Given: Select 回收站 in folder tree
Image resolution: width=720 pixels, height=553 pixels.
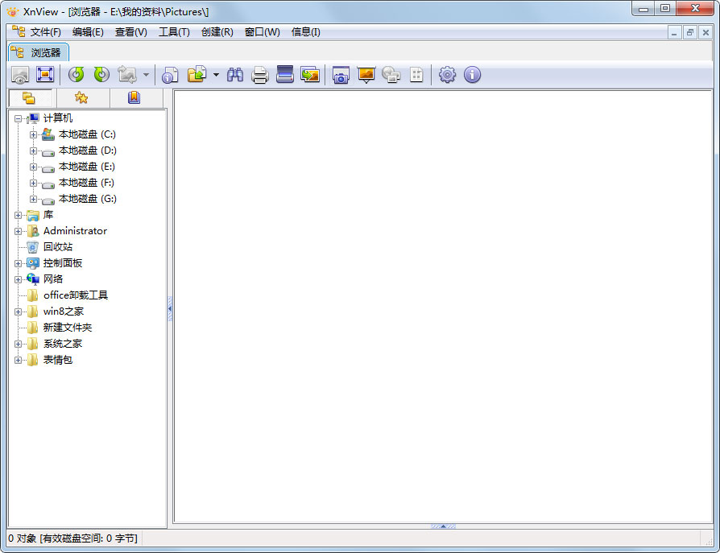Looking at the screenshot, I should (57, 247).
